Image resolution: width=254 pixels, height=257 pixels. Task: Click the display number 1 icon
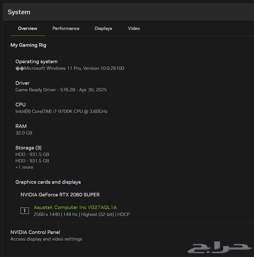pos(25,211)
